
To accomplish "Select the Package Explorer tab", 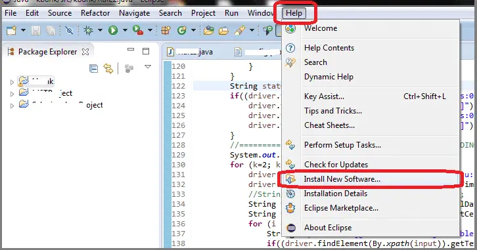I will pyautogui.click(x=48, y=52).
